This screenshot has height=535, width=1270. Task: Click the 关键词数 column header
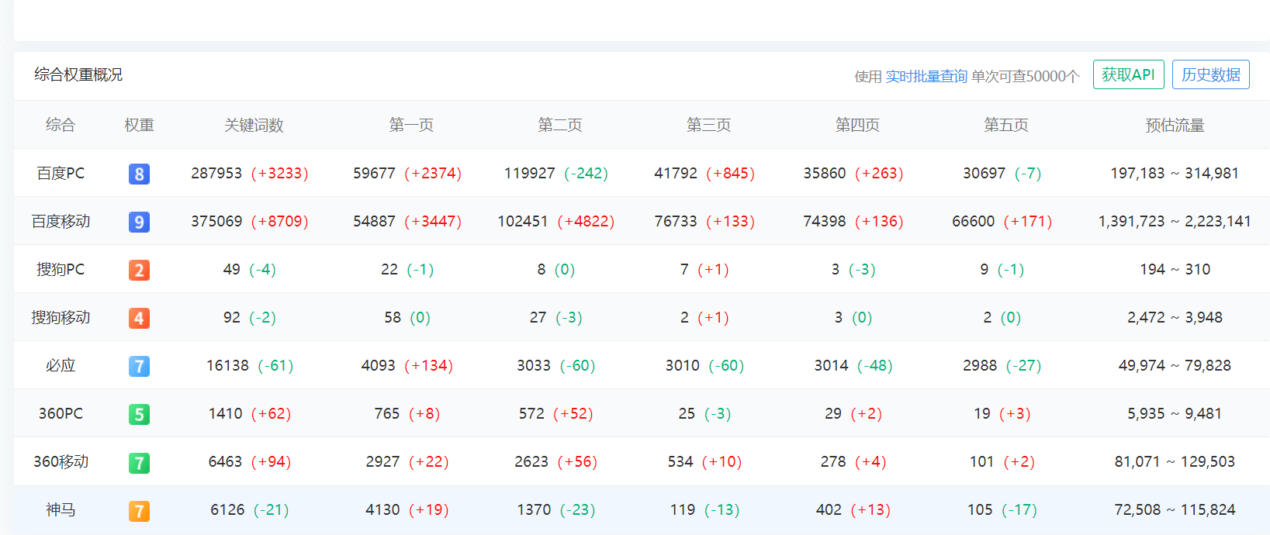[x=254, y=125]
